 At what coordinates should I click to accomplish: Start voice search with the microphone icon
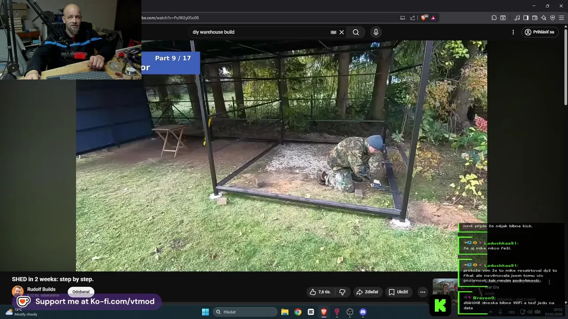376,32
